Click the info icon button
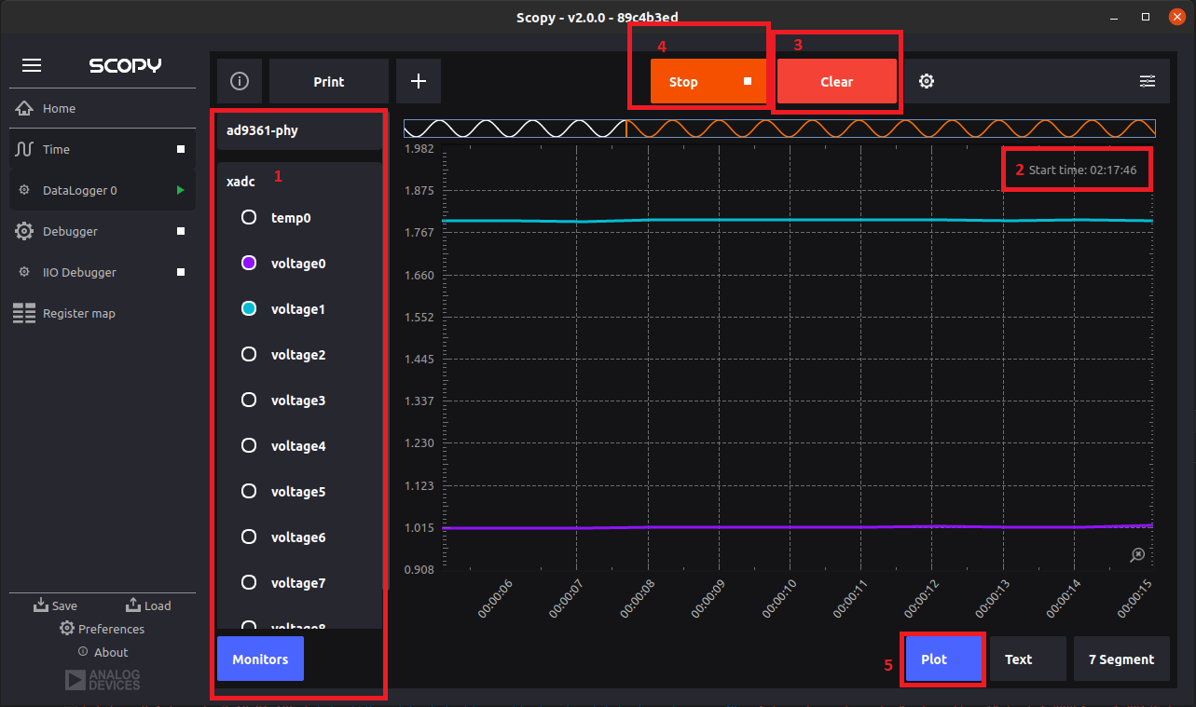 (240, 81)
